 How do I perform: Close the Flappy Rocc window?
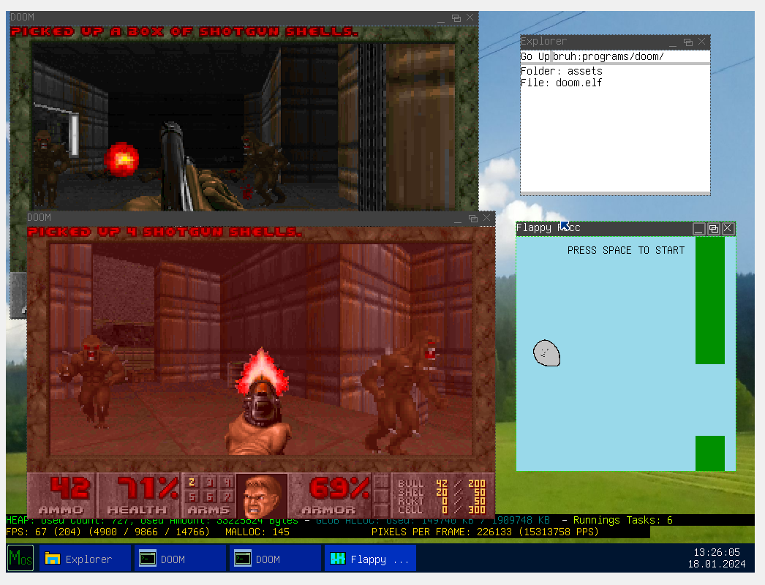pyautogui.click(x=728, y=228)
